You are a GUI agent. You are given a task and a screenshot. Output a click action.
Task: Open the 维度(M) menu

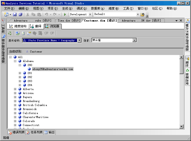tap(114, 8)
